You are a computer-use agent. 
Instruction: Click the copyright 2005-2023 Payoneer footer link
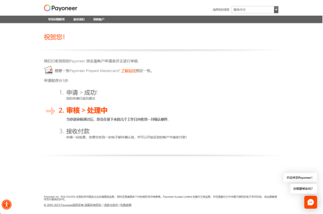pyautogui.click(x=73, y=205)
